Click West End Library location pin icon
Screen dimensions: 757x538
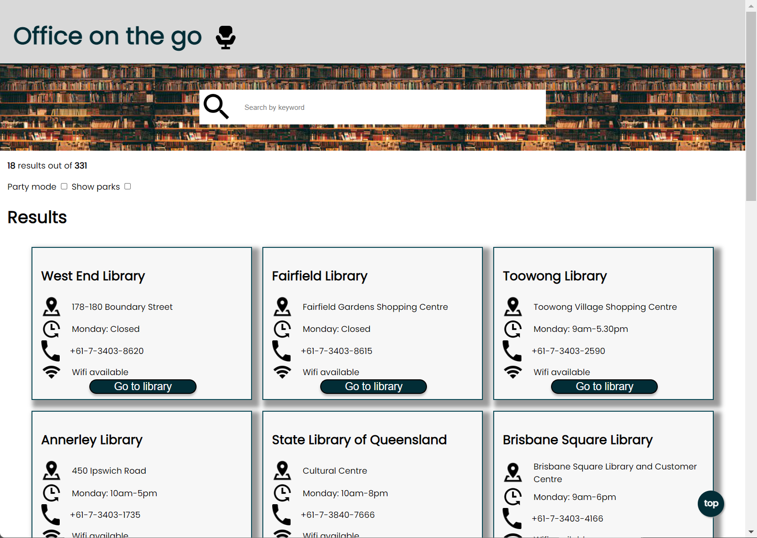coord(51,307)
